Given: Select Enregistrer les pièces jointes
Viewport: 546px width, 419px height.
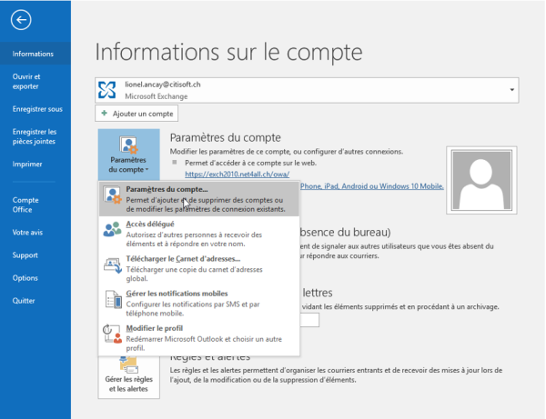Looking at the screenshot, I should (x=35, y=136).
